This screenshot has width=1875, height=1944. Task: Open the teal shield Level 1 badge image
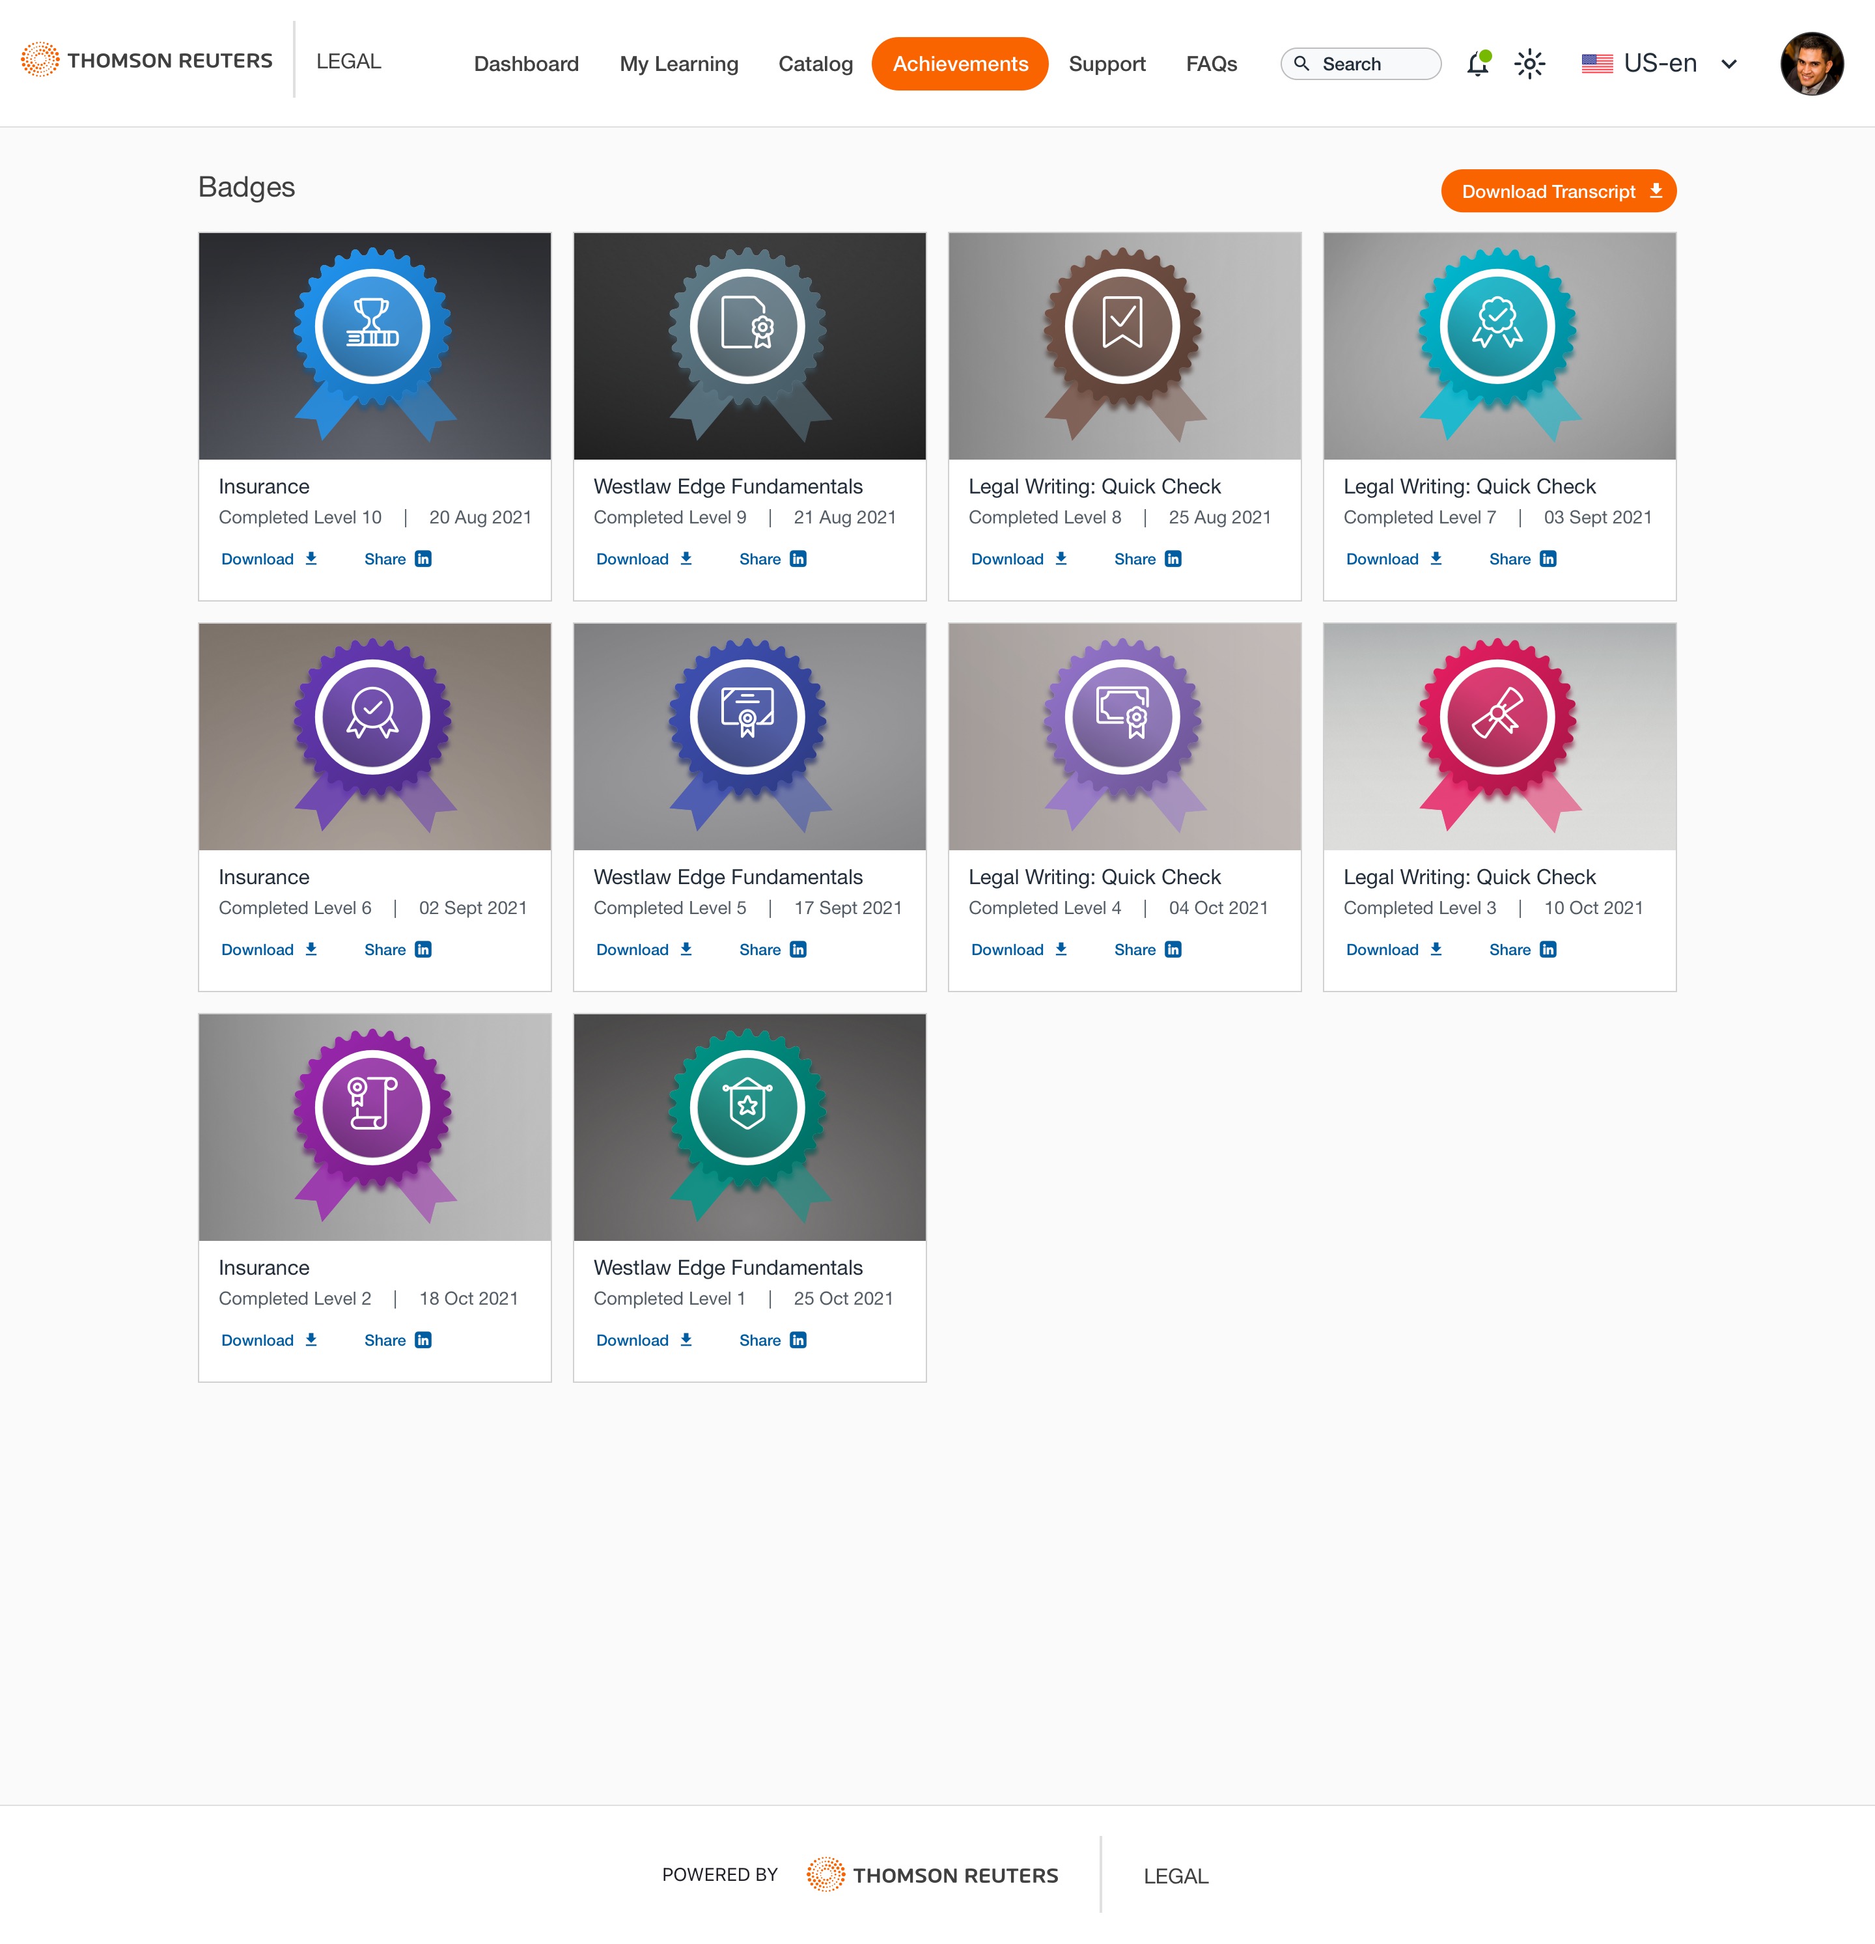tap(750, 1128)
